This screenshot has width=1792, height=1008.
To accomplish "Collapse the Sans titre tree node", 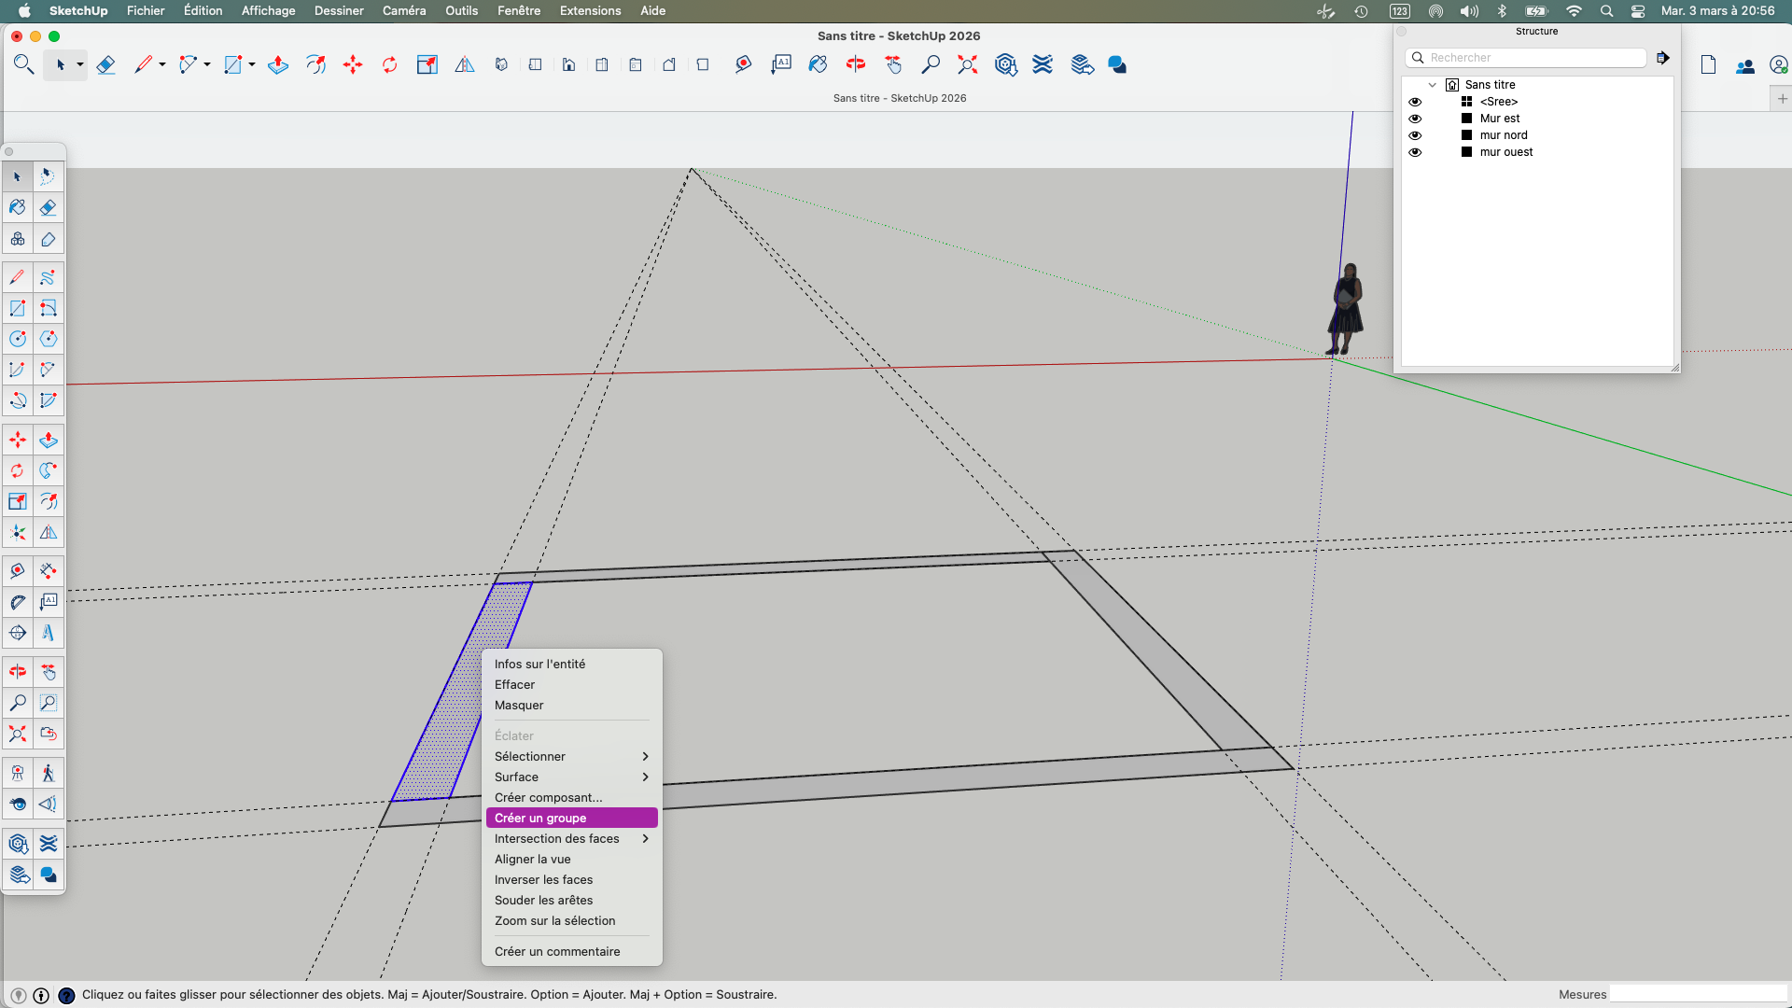I will click(1435, 84).
